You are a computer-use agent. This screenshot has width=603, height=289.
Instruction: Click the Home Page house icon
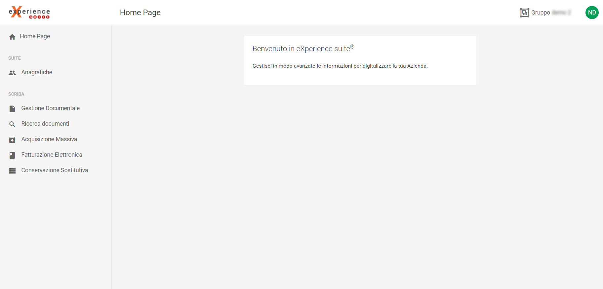12,37
